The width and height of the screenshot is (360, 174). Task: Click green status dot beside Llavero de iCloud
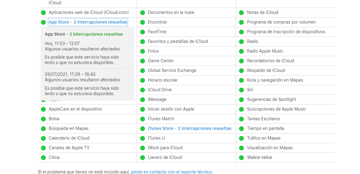pos(143,158)
